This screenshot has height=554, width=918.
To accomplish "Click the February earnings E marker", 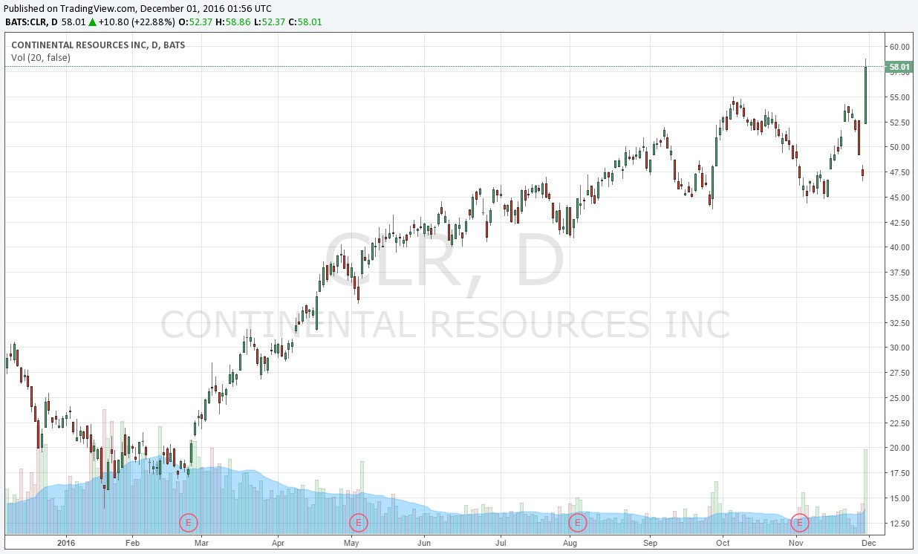I will (189, 523).
